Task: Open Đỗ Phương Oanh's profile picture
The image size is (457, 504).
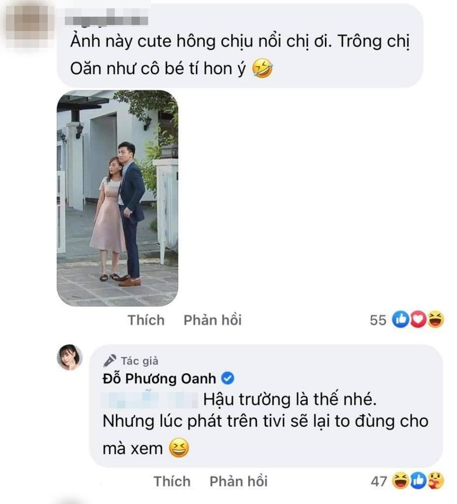Action: pyautogui.click(x=69, y=357)
